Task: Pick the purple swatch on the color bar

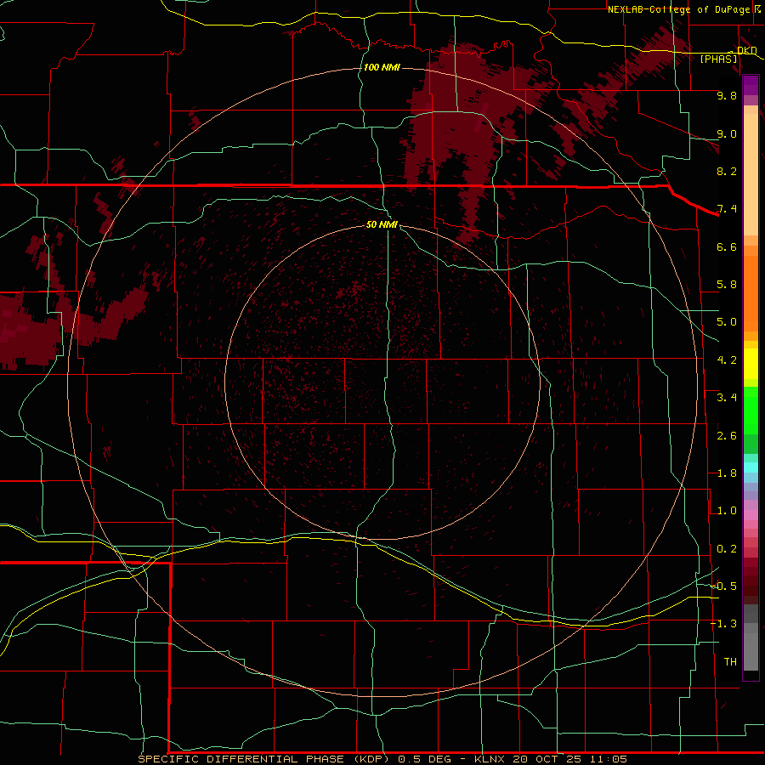Action: pyautogui.click(x=751, y=85)
